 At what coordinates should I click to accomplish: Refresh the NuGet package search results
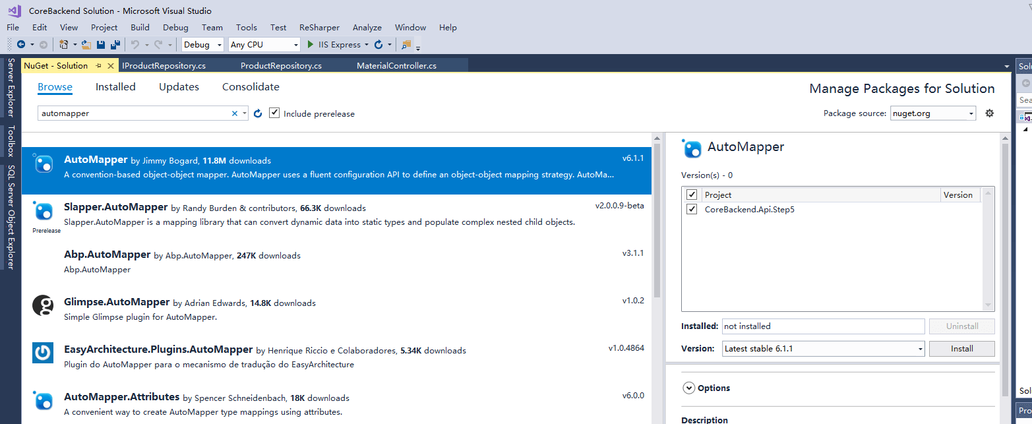click(x=258, y=113)
